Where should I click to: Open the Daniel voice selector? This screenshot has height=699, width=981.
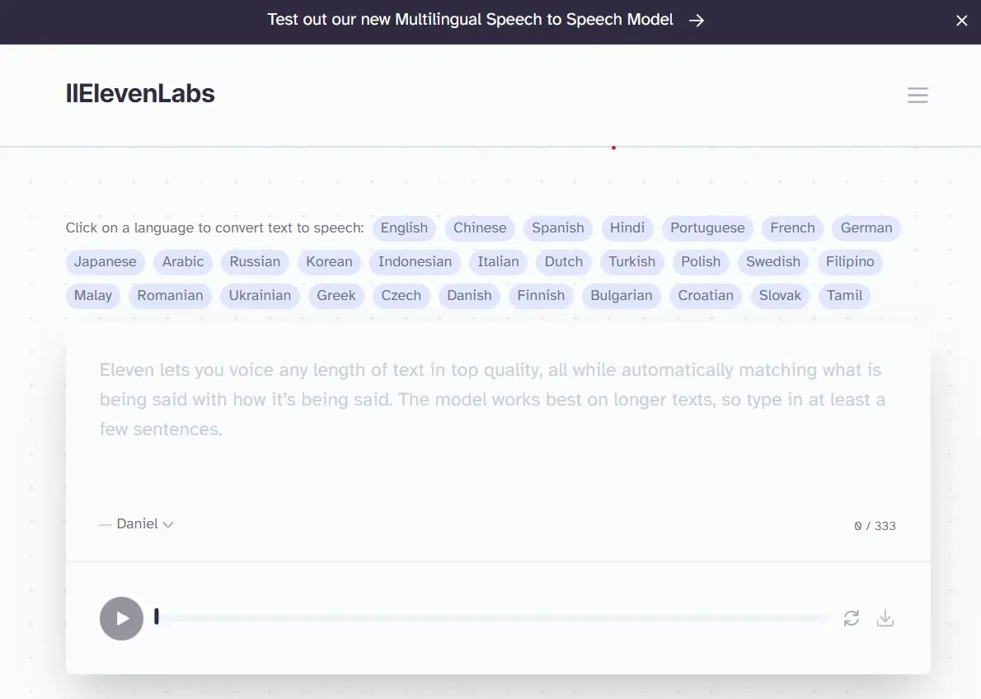click(136, 523)
